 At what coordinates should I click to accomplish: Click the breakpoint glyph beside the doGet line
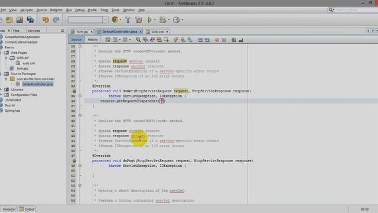(x=74, y=91)
